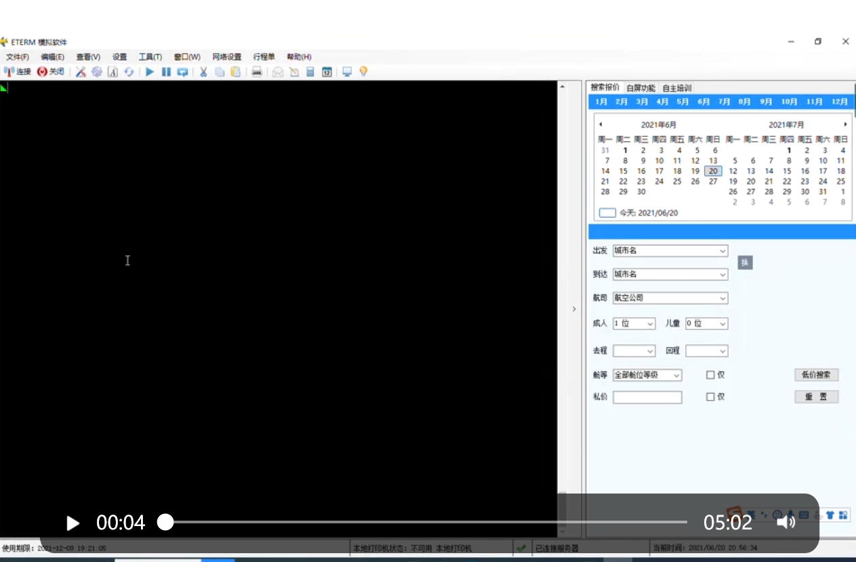Click the 连接 (connect) antenna toolbar icon

click(x=9, y=72)
